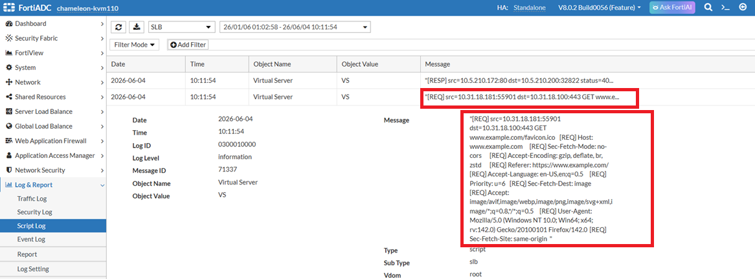Click the refresh log icon button
755x279 pixels.
point(118,27)
